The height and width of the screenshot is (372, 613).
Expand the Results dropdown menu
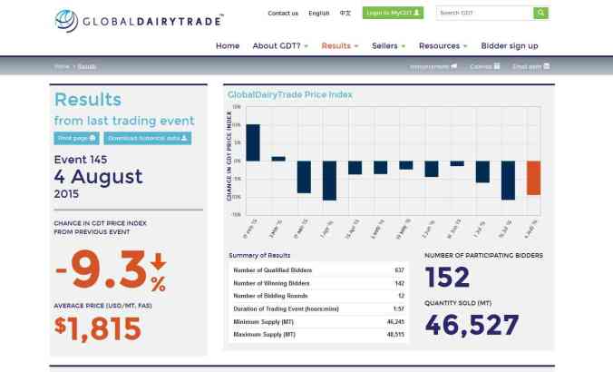pyautogui.click(x=340, y=45)
